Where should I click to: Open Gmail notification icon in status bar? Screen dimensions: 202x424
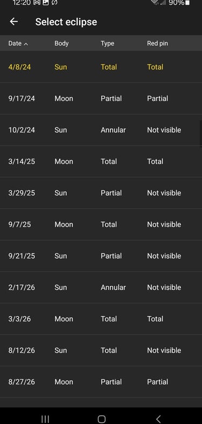coord(37,3)
